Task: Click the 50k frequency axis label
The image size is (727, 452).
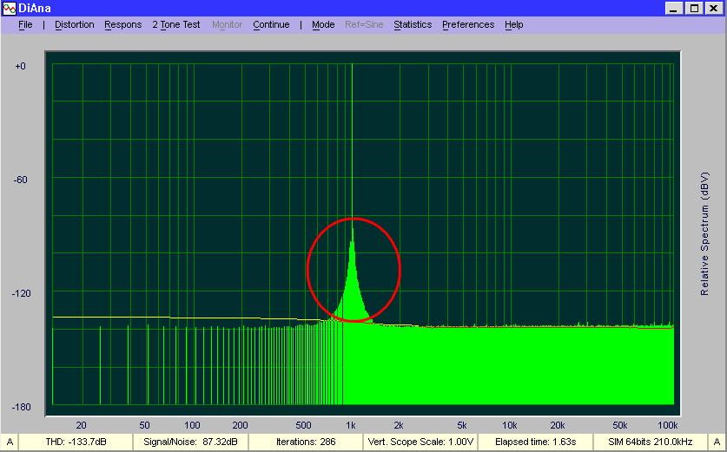Action: point(620,425)
